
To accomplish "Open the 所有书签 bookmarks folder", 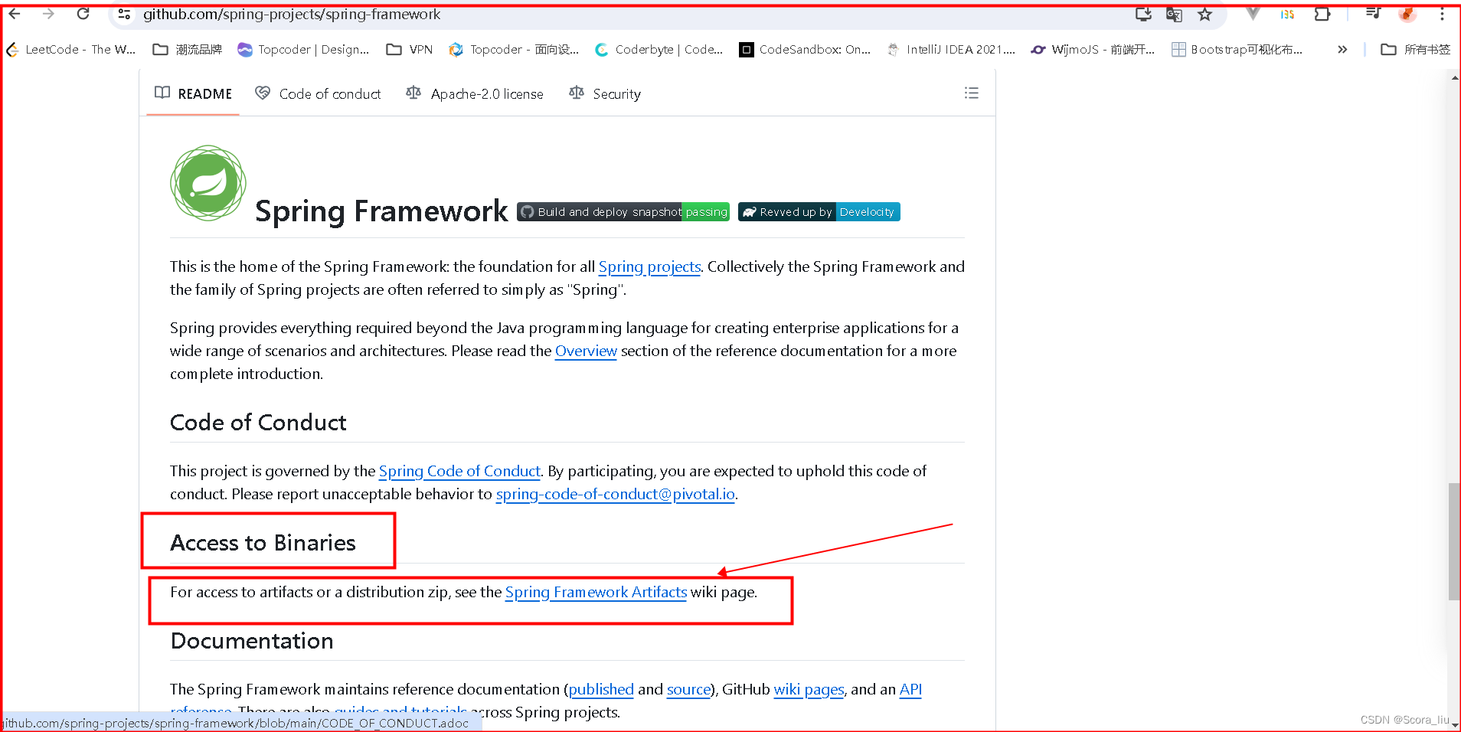I will (1416, 49).
